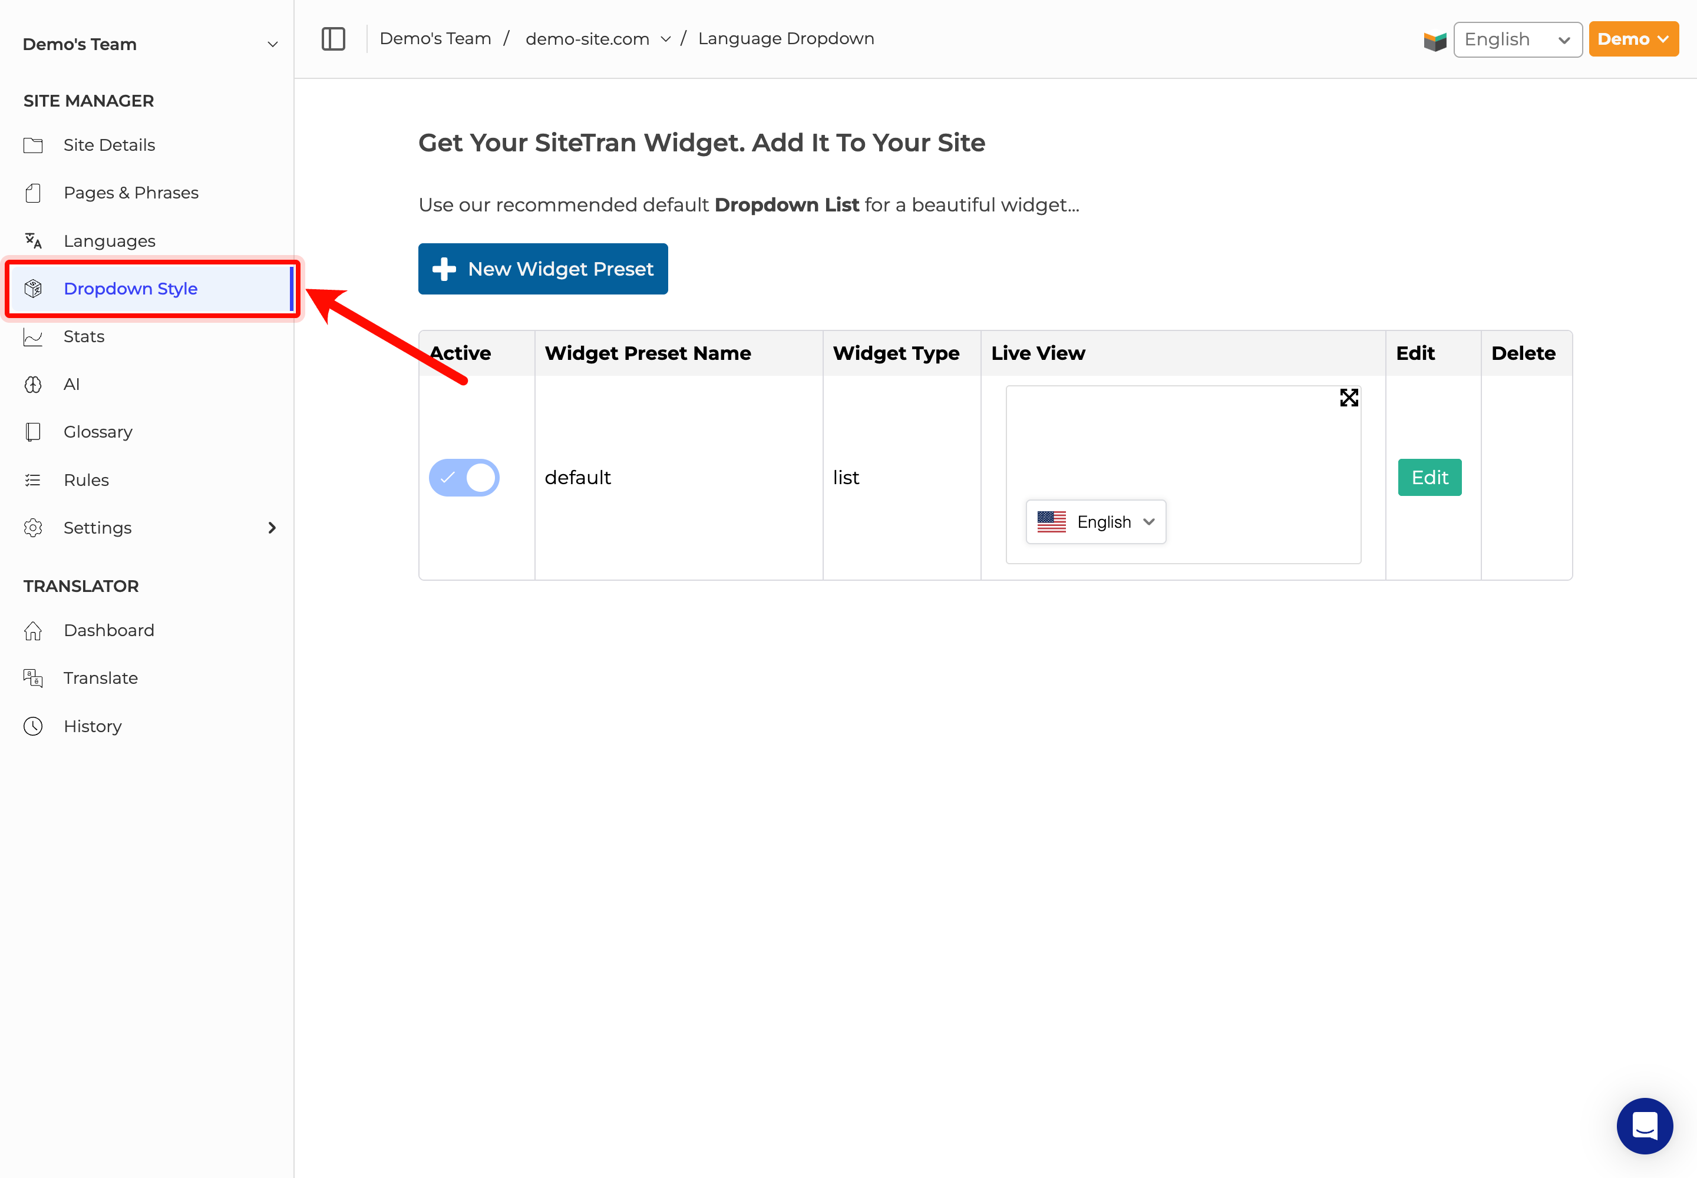Expand the Settings submenu chevron
The height and width of the screenshot is (1178, 1697).
coord(272,528)
